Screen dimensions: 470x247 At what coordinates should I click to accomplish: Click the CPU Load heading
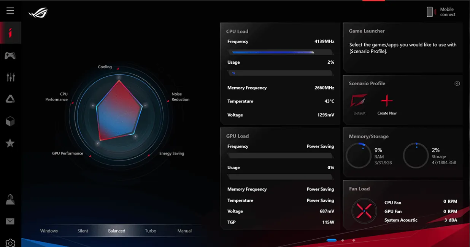(237, 31)
